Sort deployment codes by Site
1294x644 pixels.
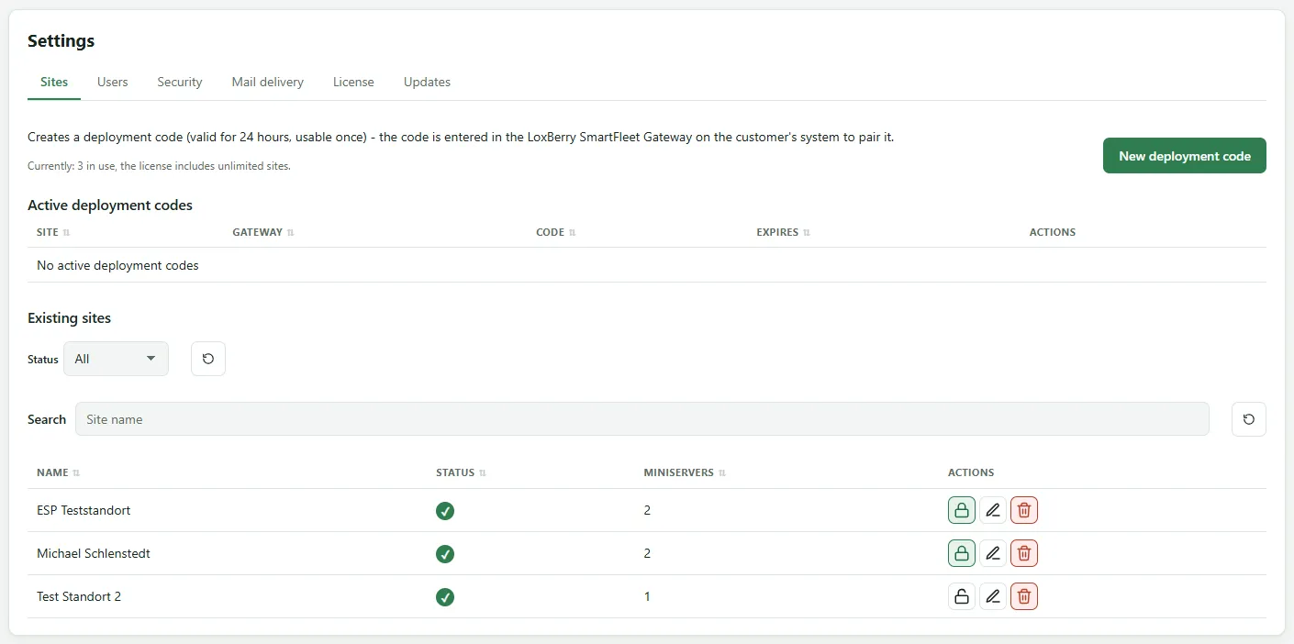(53, 232)
